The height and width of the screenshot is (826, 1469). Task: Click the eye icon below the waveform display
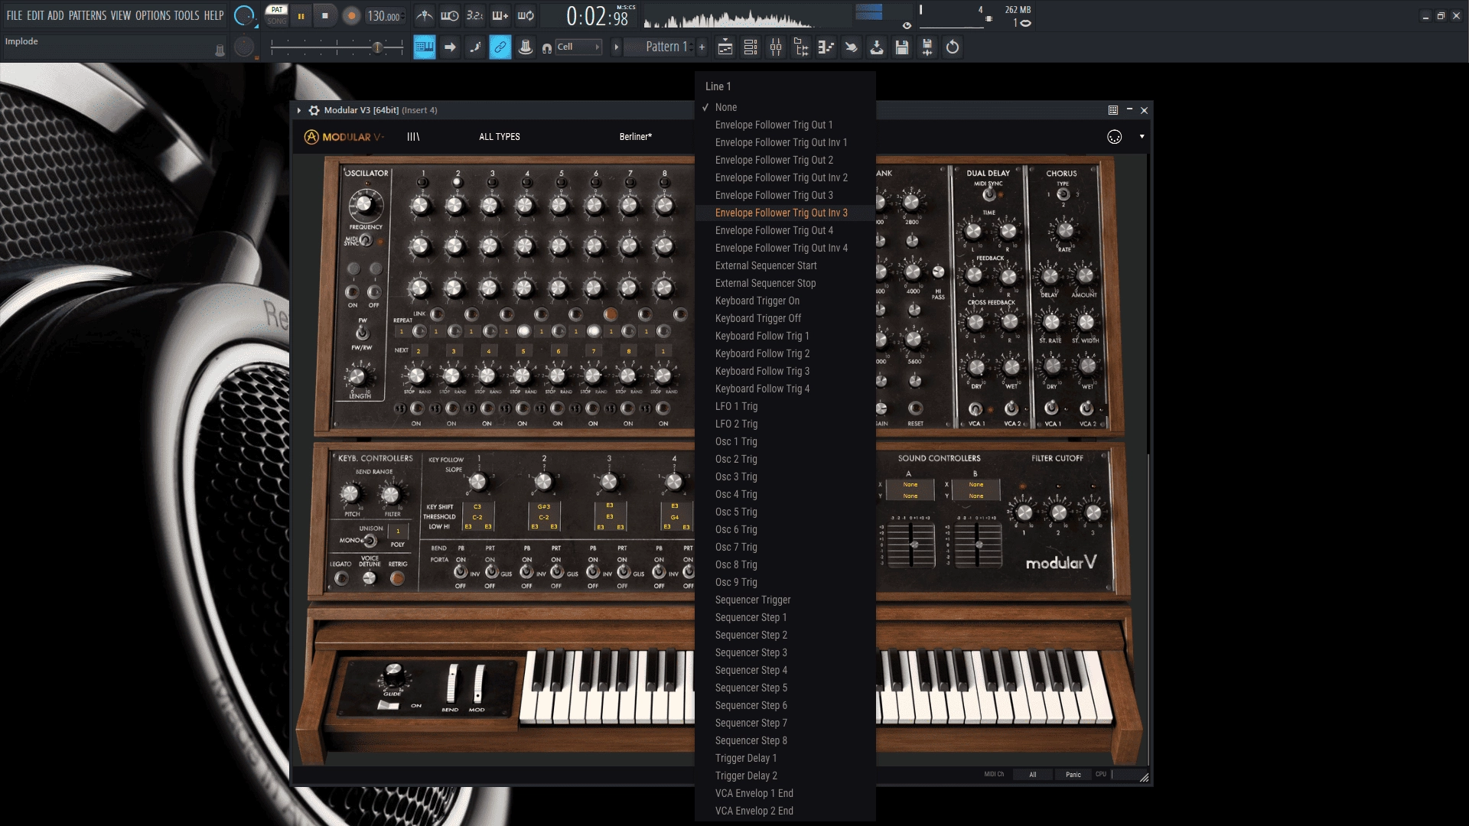907,25
